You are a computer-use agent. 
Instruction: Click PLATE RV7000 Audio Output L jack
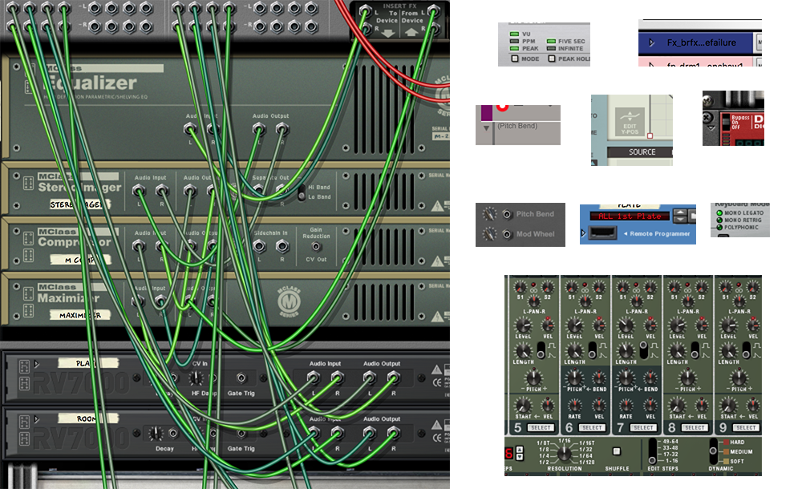coord(369,378)
